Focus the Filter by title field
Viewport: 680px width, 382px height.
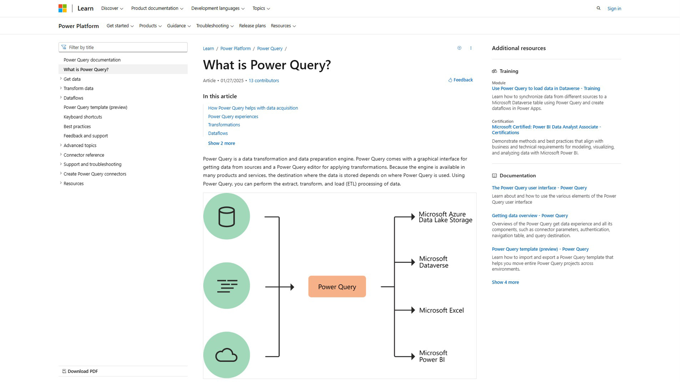(123, 47)
